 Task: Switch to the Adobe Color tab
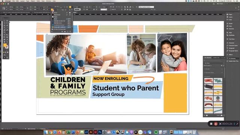(x=216, y=58)
